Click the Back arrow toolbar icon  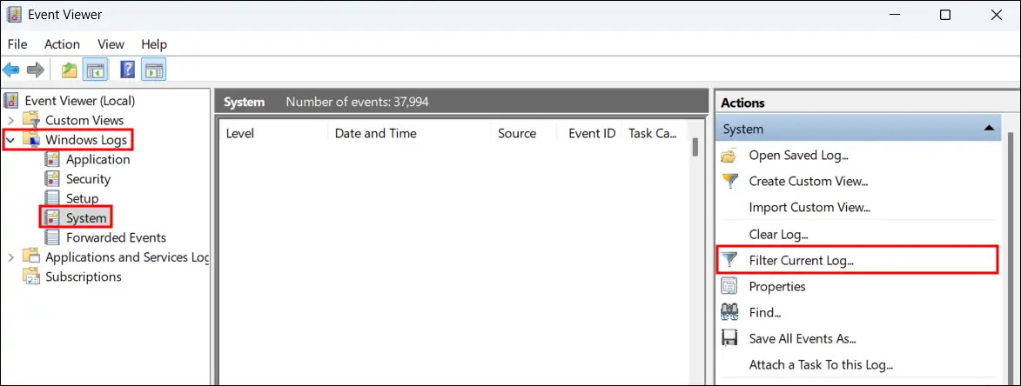click(x=11, y=70)
